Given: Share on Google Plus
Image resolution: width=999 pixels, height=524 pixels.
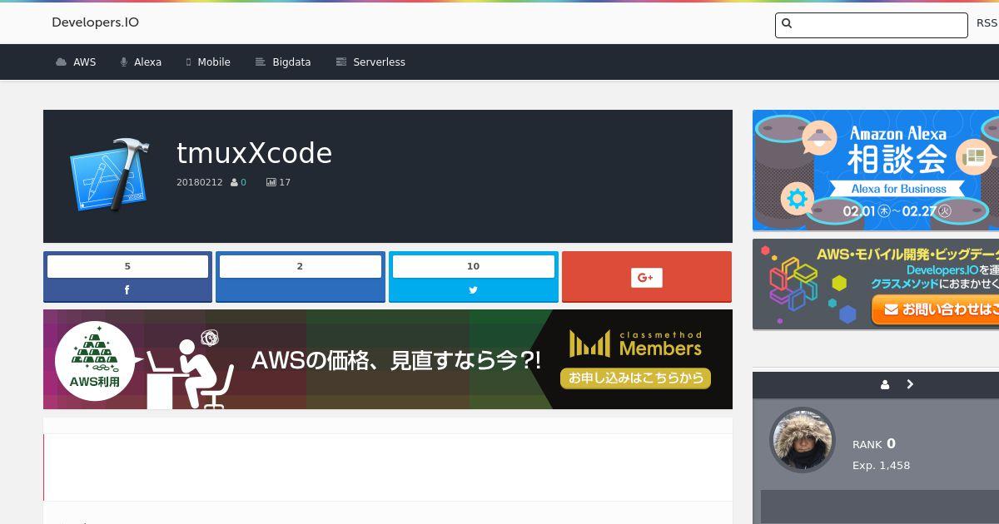Looking at the screenshot, I should 647,277.
